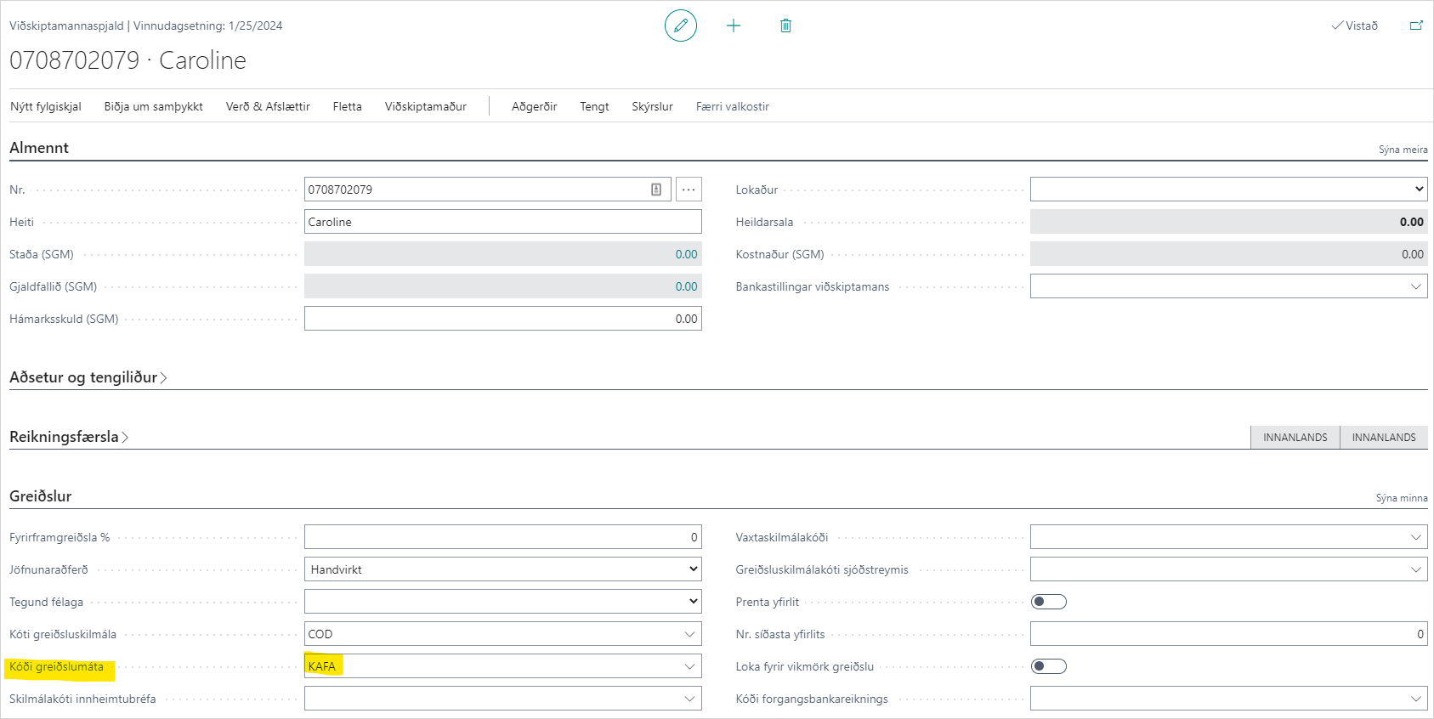Click the Vistað saved status indicator

coord(1355,25)
